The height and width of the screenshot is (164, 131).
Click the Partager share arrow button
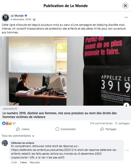tap(108, 129)
